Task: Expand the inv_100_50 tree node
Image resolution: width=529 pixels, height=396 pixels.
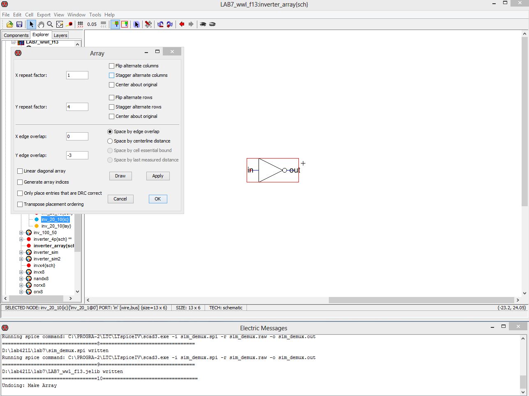Action: [21, 233]
